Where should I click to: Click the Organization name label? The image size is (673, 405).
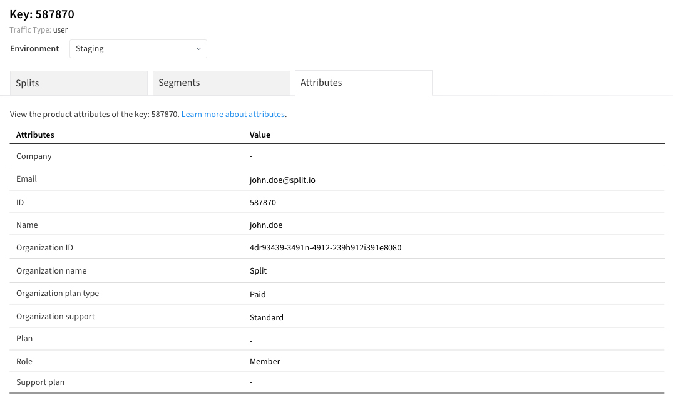pos(51,270)
